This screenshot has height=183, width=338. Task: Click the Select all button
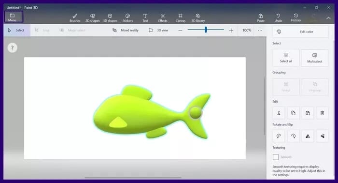[x=286, y=58]
